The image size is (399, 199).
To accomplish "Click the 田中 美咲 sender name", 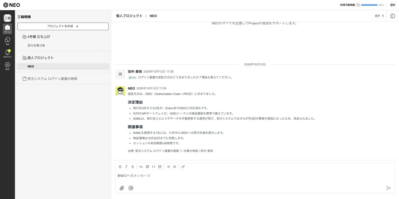I will point(135,72).
